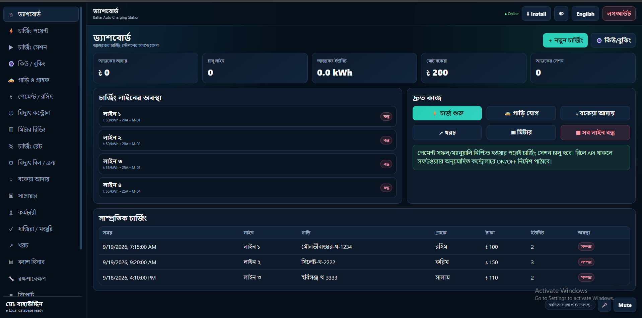Click the gear icon beside বিদ্যুৎ বিল / ক্রয়
The width and height of the screenshot is (642, 318).
point(11,163)
